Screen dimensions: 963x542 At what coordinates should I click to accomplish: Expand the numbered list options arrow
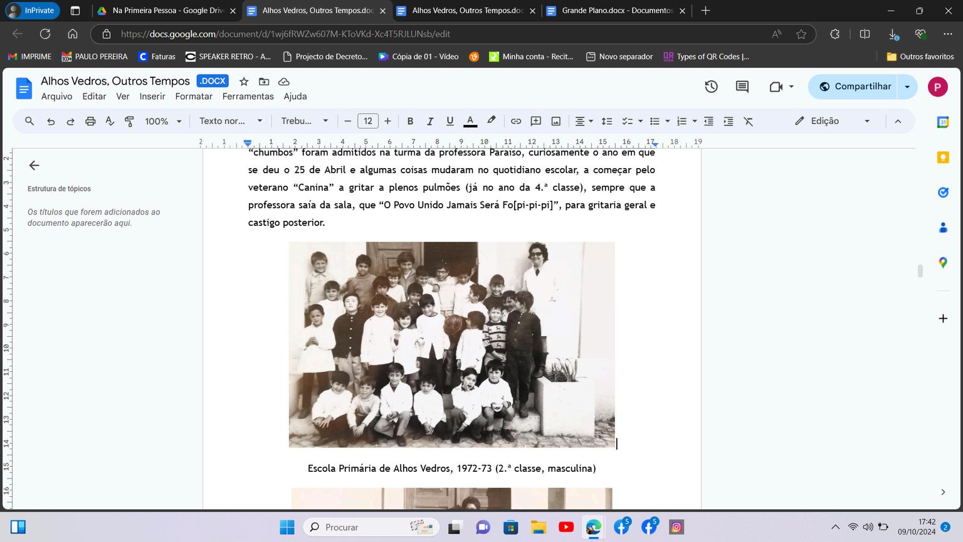[695, 121]
